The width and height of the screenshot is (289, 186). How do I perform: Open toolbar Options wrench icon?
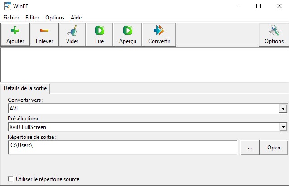pyautogui.click(x=274, y=30)
